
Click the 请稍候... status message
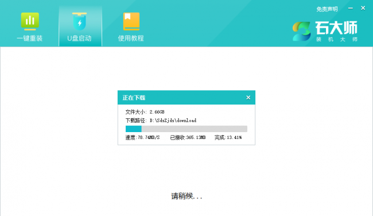click(x=187, y=196)
